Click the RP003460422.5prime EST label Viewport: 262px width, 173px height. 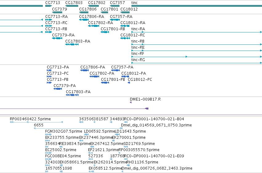[x=30, y=119]
